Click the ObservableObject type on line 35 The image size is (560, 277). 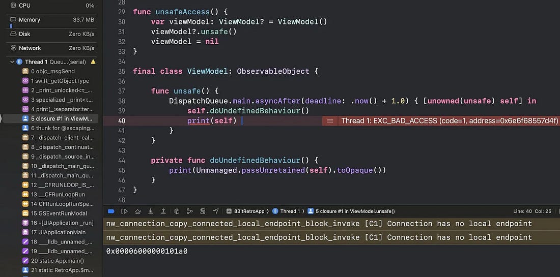click(273, 71)
